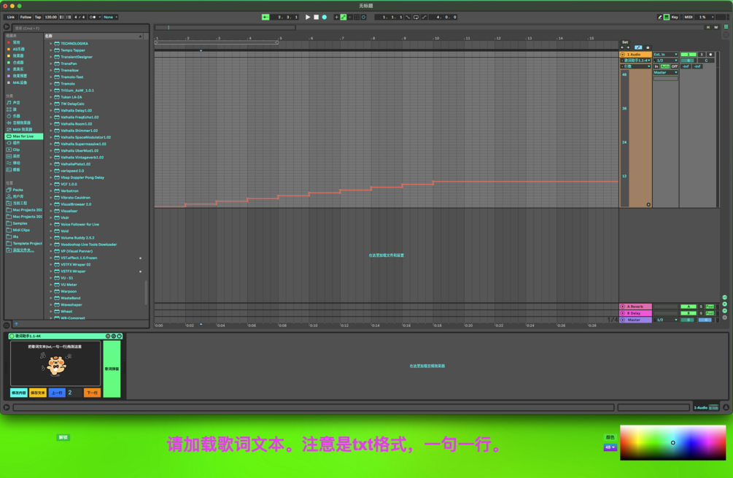The width and height of the screenshot is (733, 478).
Task: Select the Volume Buddy 2.5.2 folder item
Action: (77, 238)
